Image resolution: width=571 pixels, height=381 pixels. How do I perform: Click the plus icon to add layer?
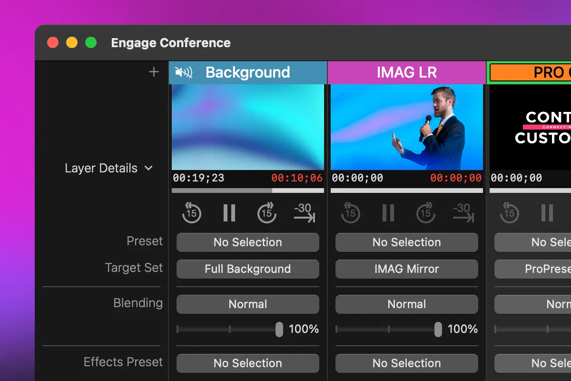pyautogui.click(x=154, y=72)
